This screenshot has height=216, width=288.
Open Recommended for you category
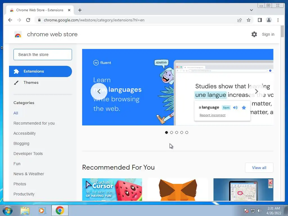coord(34,123)
